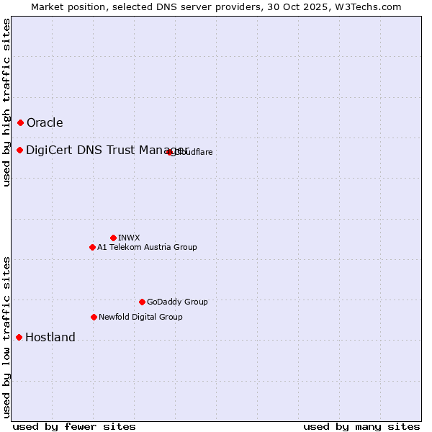Select the Cloudflare data point marker
The height and width of the screenshot is (432, 432).
coord(170,152)
